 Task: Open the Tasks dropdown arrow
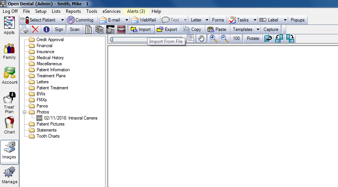point(255,20)
